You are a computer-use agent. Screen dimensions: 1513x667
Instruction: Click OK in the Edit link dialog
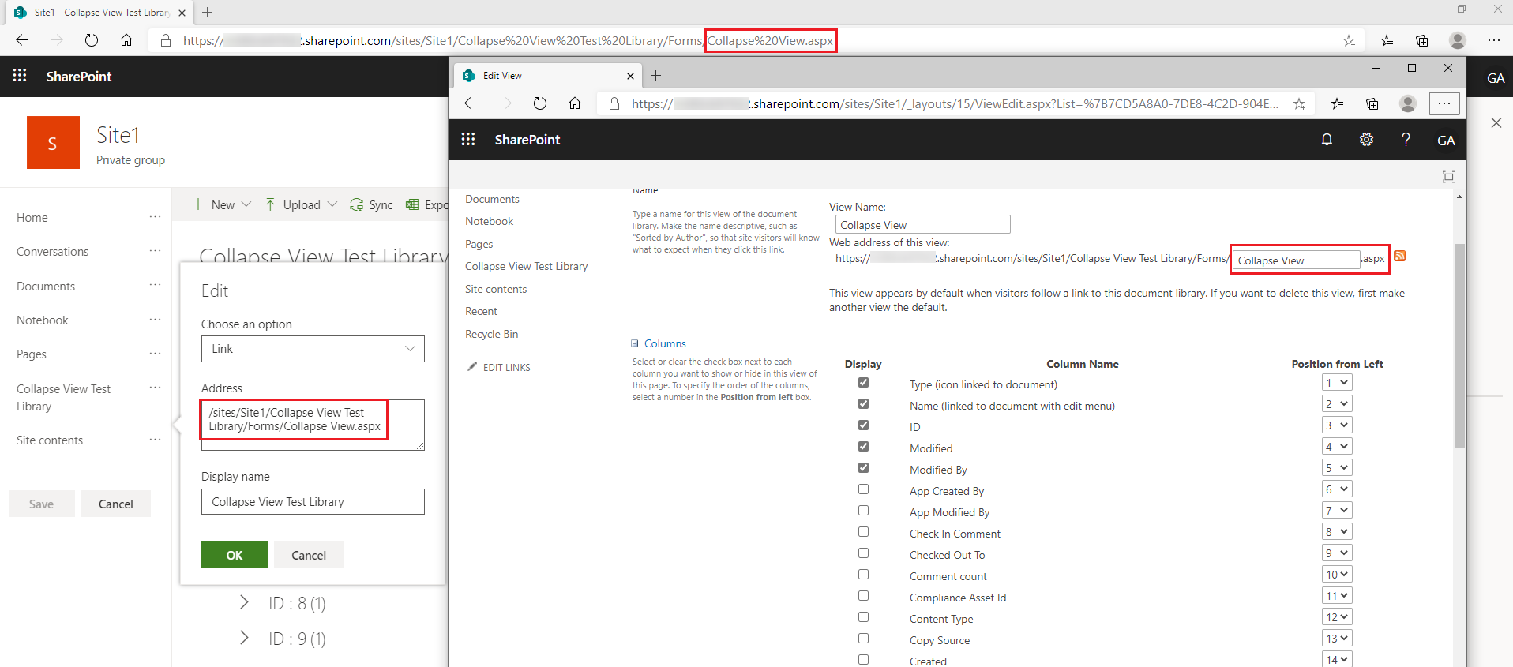(235, 555)
